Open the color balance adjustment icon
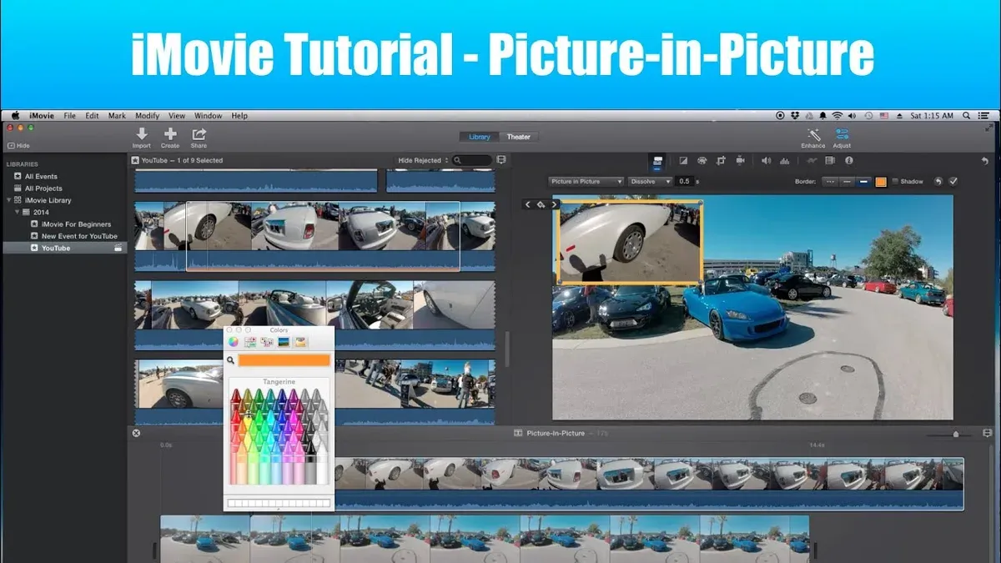This screenshot has width=1001, height=563. (682, 160)
